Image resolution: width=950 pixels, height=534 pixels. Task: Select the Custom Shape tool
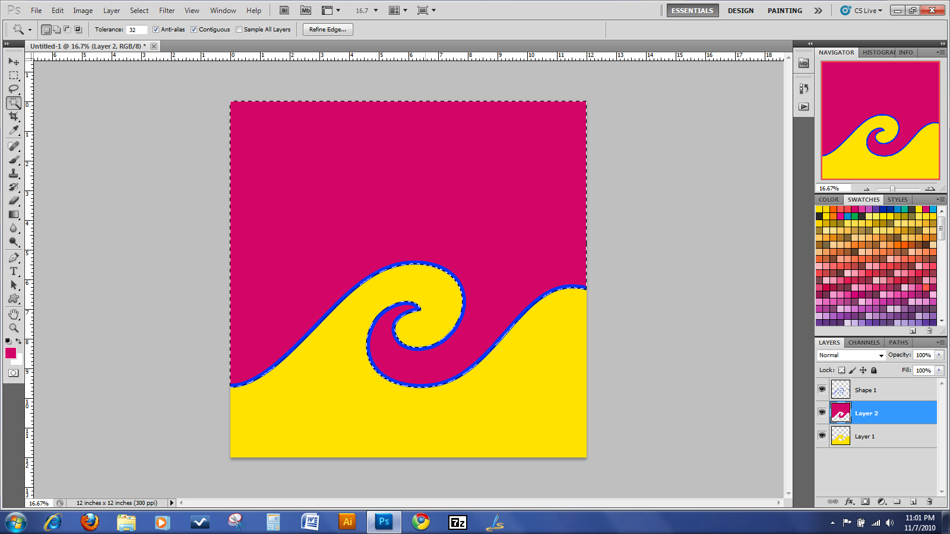[x=14, y=298]
